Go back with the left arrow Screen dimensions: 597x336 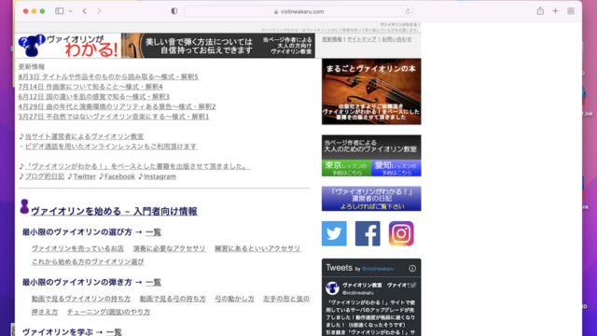pyautogui.click(x=85, y=11)
